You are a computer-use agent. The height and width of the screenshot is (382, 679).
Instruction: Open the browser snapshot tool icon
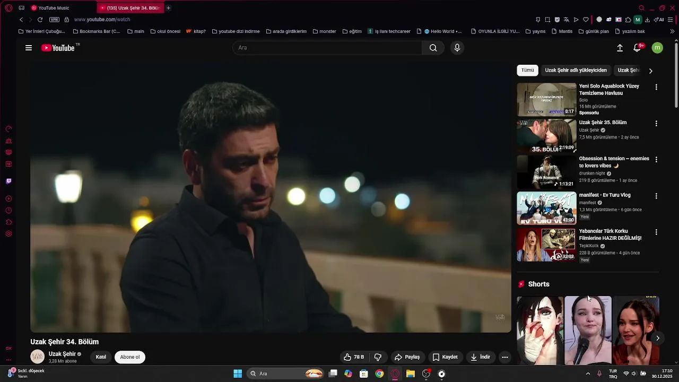(547, 20)
